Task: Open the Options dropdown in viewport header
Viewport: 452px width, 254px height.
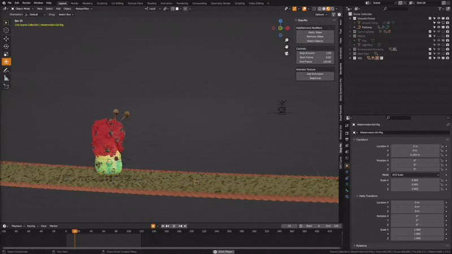Action: [320, 15]
